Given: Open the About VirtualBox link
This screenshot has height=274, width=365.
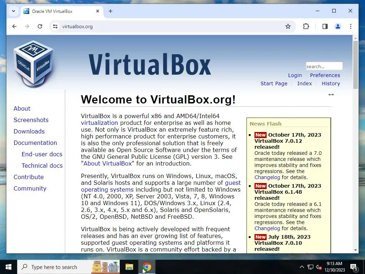Looking at the screenshot, I should pos(108,163).
